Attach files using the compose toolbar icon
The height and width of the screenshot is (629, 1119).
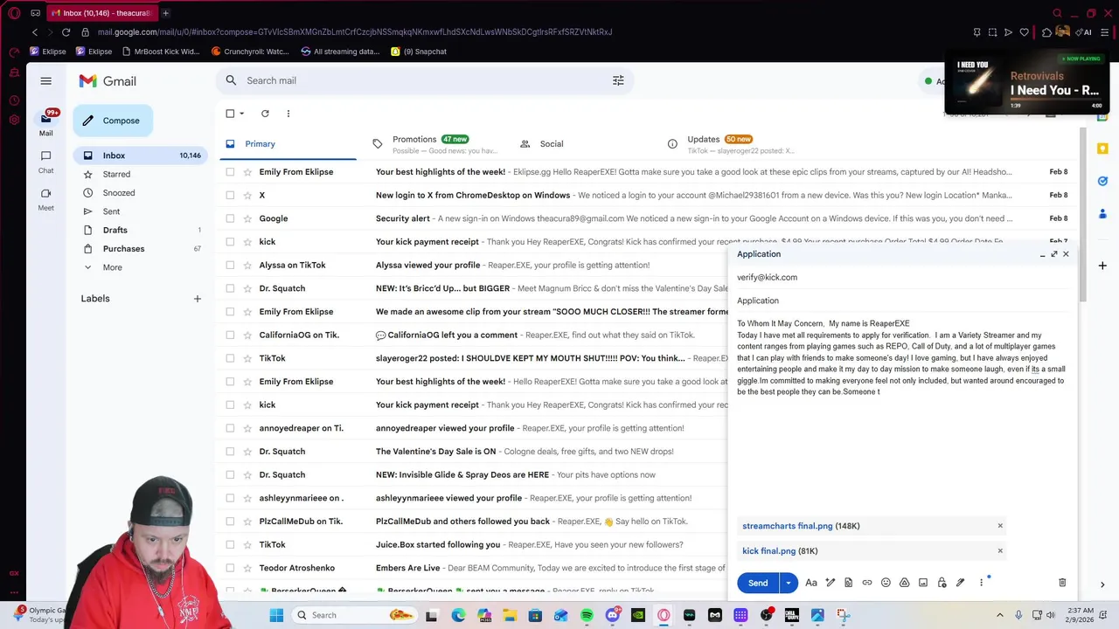tap(848, 583)
